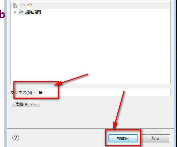
Task: Click the 完成(F) finish button
Action: [x=123, y=138]
